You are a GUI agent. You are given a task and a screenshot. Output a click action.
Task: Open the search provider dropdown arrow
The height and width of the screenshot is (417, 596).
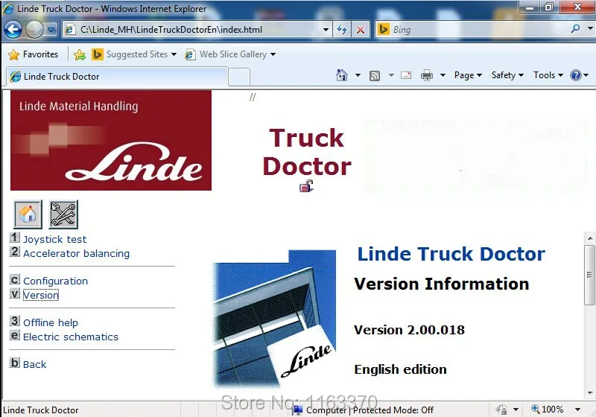click(590, 28)
